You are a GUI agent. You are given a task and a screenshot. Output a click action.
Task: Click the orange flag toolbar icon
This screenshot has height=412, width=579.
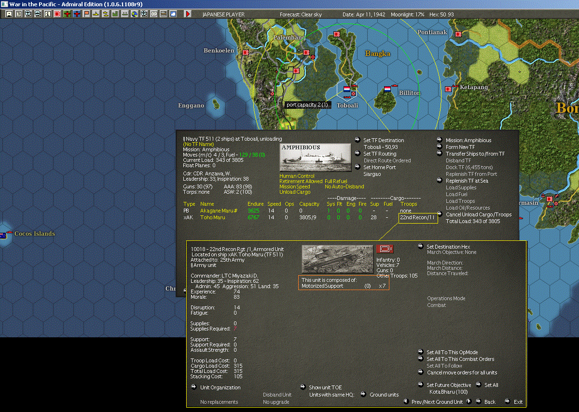86,14
